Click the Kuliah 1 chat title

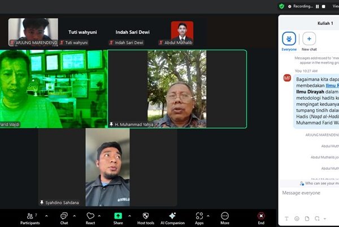point(325,23)
